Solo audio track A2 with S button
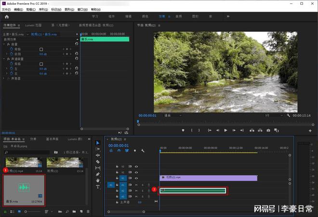318x217 pixels. pos(143,191)
